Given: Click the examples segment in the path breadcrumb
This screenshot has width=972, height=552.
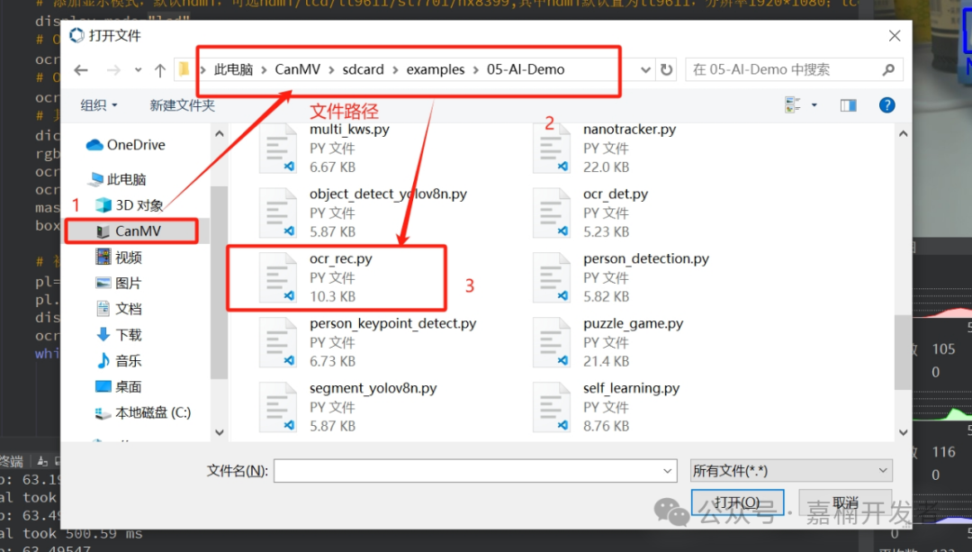Looking at the screenshot, I should (x=436, y=69).
